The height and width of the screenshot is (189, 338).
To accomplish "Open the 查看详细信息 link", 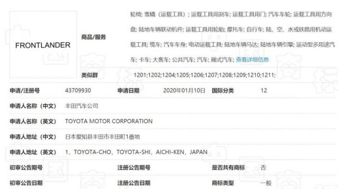I will pyautogui.click(x=252, y=59).
